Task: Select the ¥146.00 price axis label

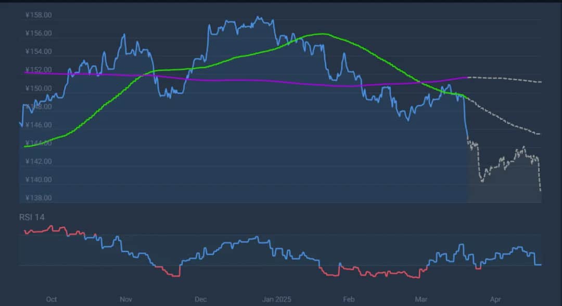Action: pos(38,125)
